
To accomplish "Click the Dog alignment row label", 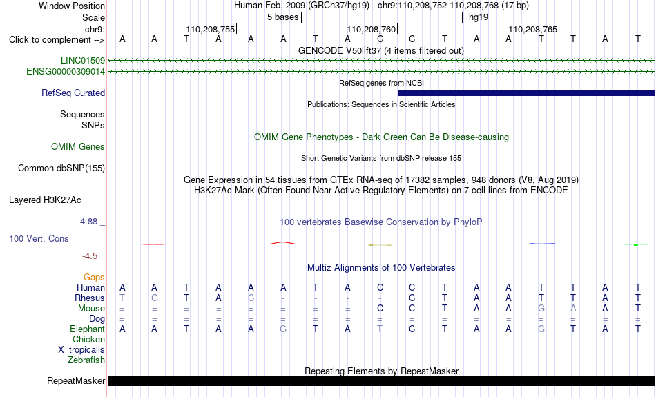I will (97, 319).
